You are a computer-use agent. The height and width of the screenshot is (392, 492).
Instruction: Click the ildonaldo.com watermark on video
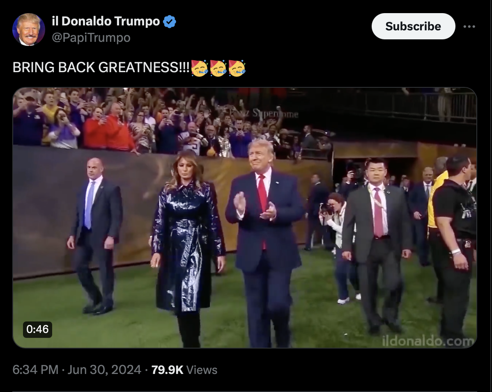pyautogui.click(x=428, y=341)
